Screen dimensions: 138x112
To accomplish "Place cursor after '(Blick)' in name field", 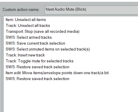I will [86, 9].
